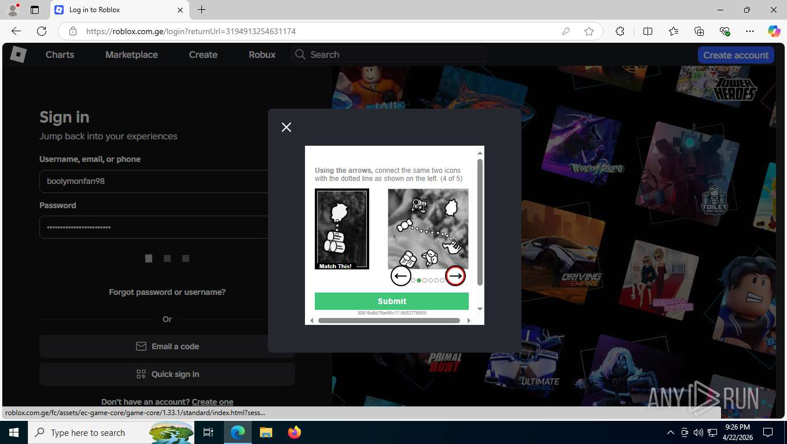
Task: Open browser Extensions menu
Action: click(x=620, y=31)
